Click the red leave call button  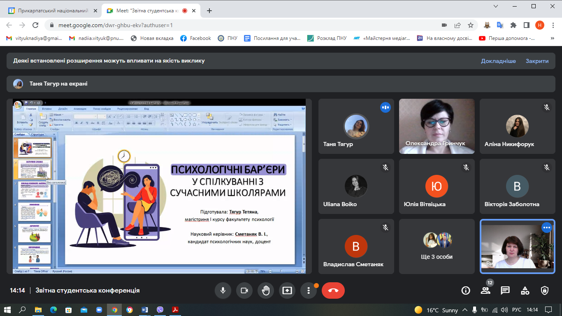click(333, 290)
